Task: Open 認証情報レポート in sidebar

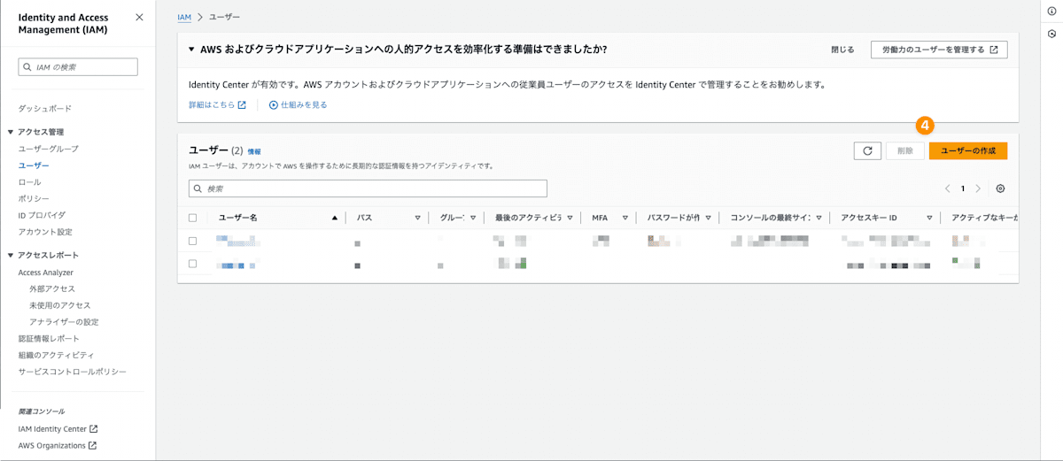Action: [x=49, y=339]
